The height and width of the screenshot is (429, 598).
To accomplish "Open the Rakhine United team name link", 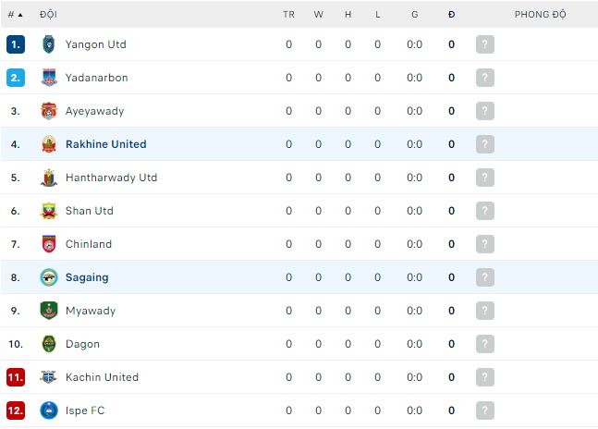I will (105, 144).
